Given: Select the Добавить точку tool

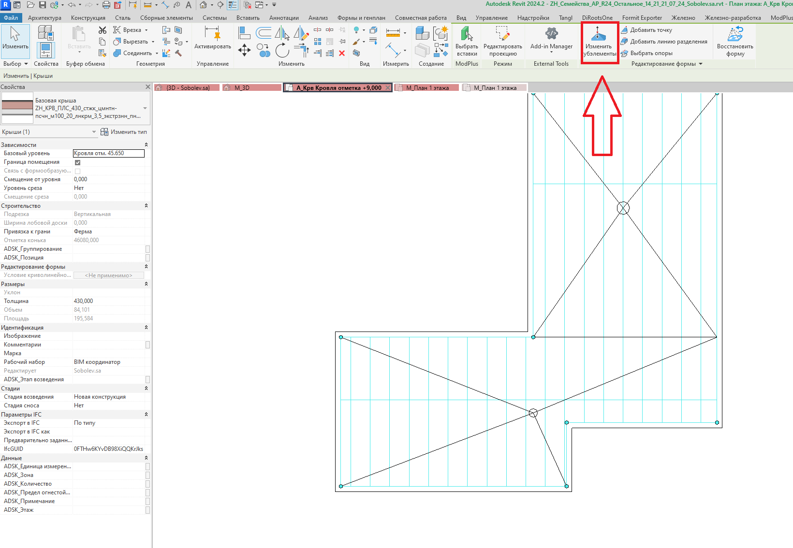Looking at the screenshot, I should point(646,30).
